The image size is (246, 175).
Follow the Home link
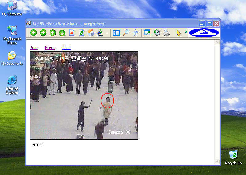click(x=50, y=48)
